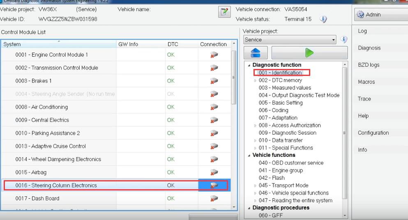The height and width of the screenshot is (220, 408).
Task: Expand 046 - Vehicle special functions node
Action: pyautogui.click(x=255, y=193)
